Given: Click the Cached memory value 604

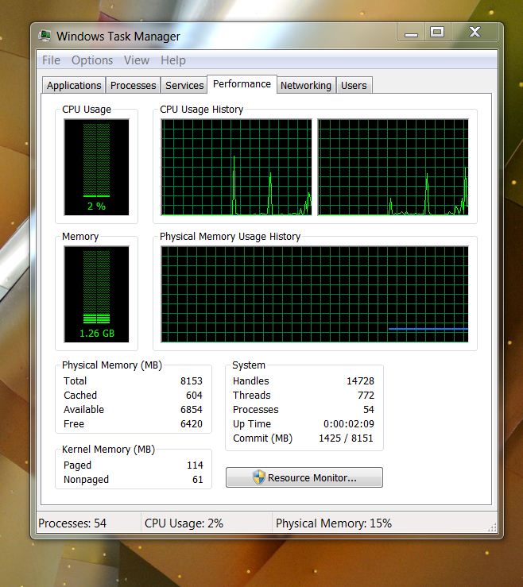Looking at the screenshot, I should pyautogui.click(x=194, y=395).
